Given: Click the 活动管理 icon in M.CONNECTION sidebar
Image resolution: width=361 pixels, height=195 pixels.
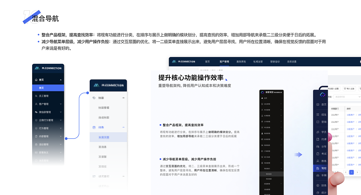Looking at the screenshot, I should [36, 144].
